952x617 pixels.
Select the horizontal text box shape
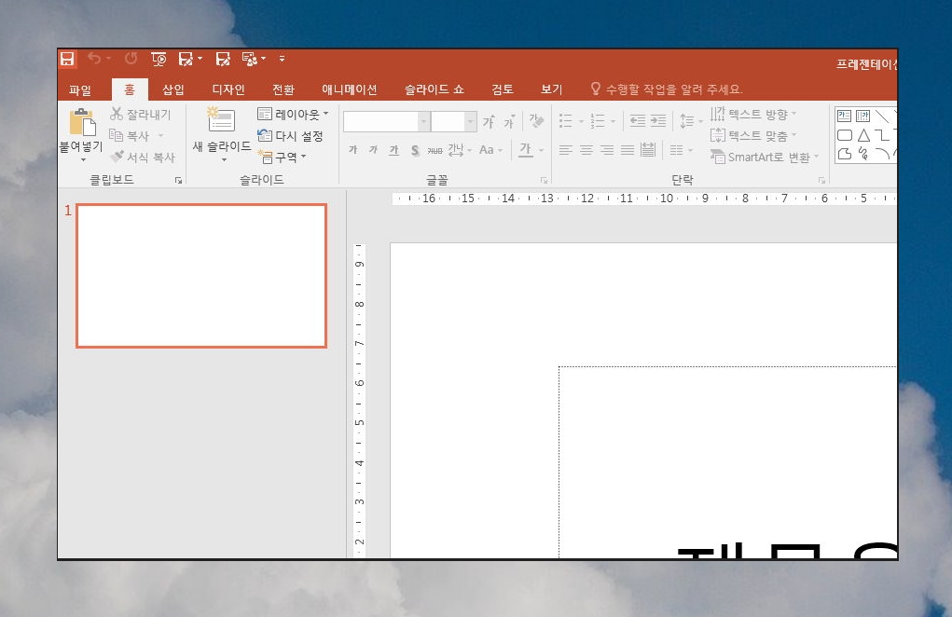click(x=844, y=116)
